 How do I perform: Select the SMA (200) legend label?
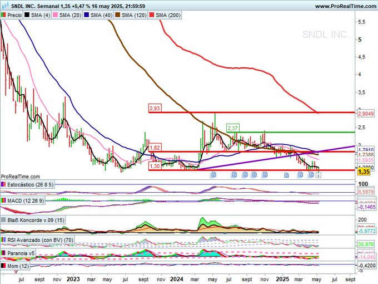click(x=168, y=15)
